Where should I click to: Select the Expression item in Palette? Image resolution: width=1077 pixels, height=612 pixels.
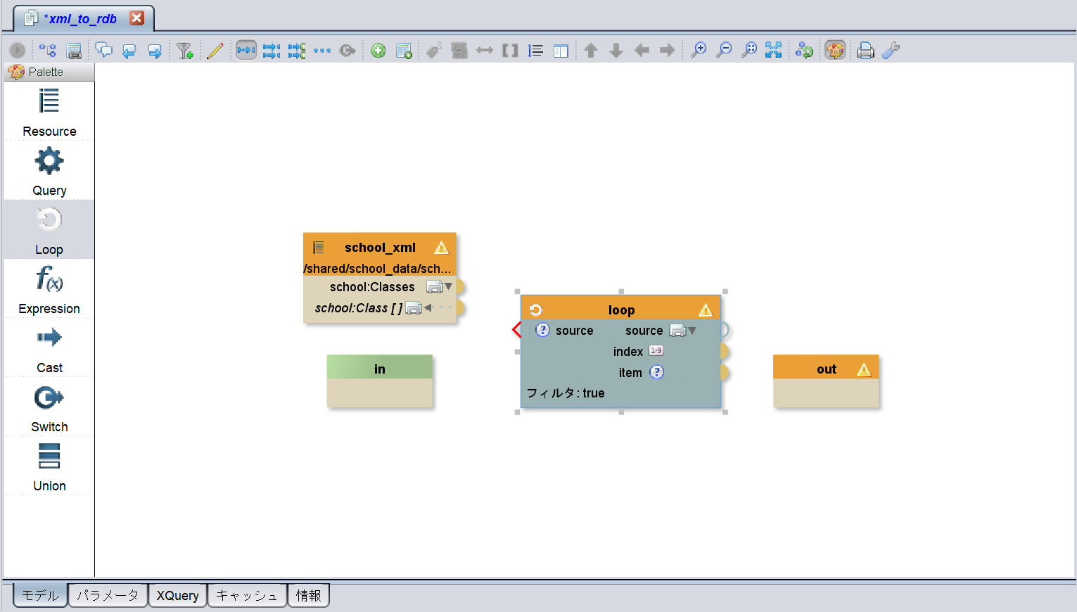click(49, 289)
